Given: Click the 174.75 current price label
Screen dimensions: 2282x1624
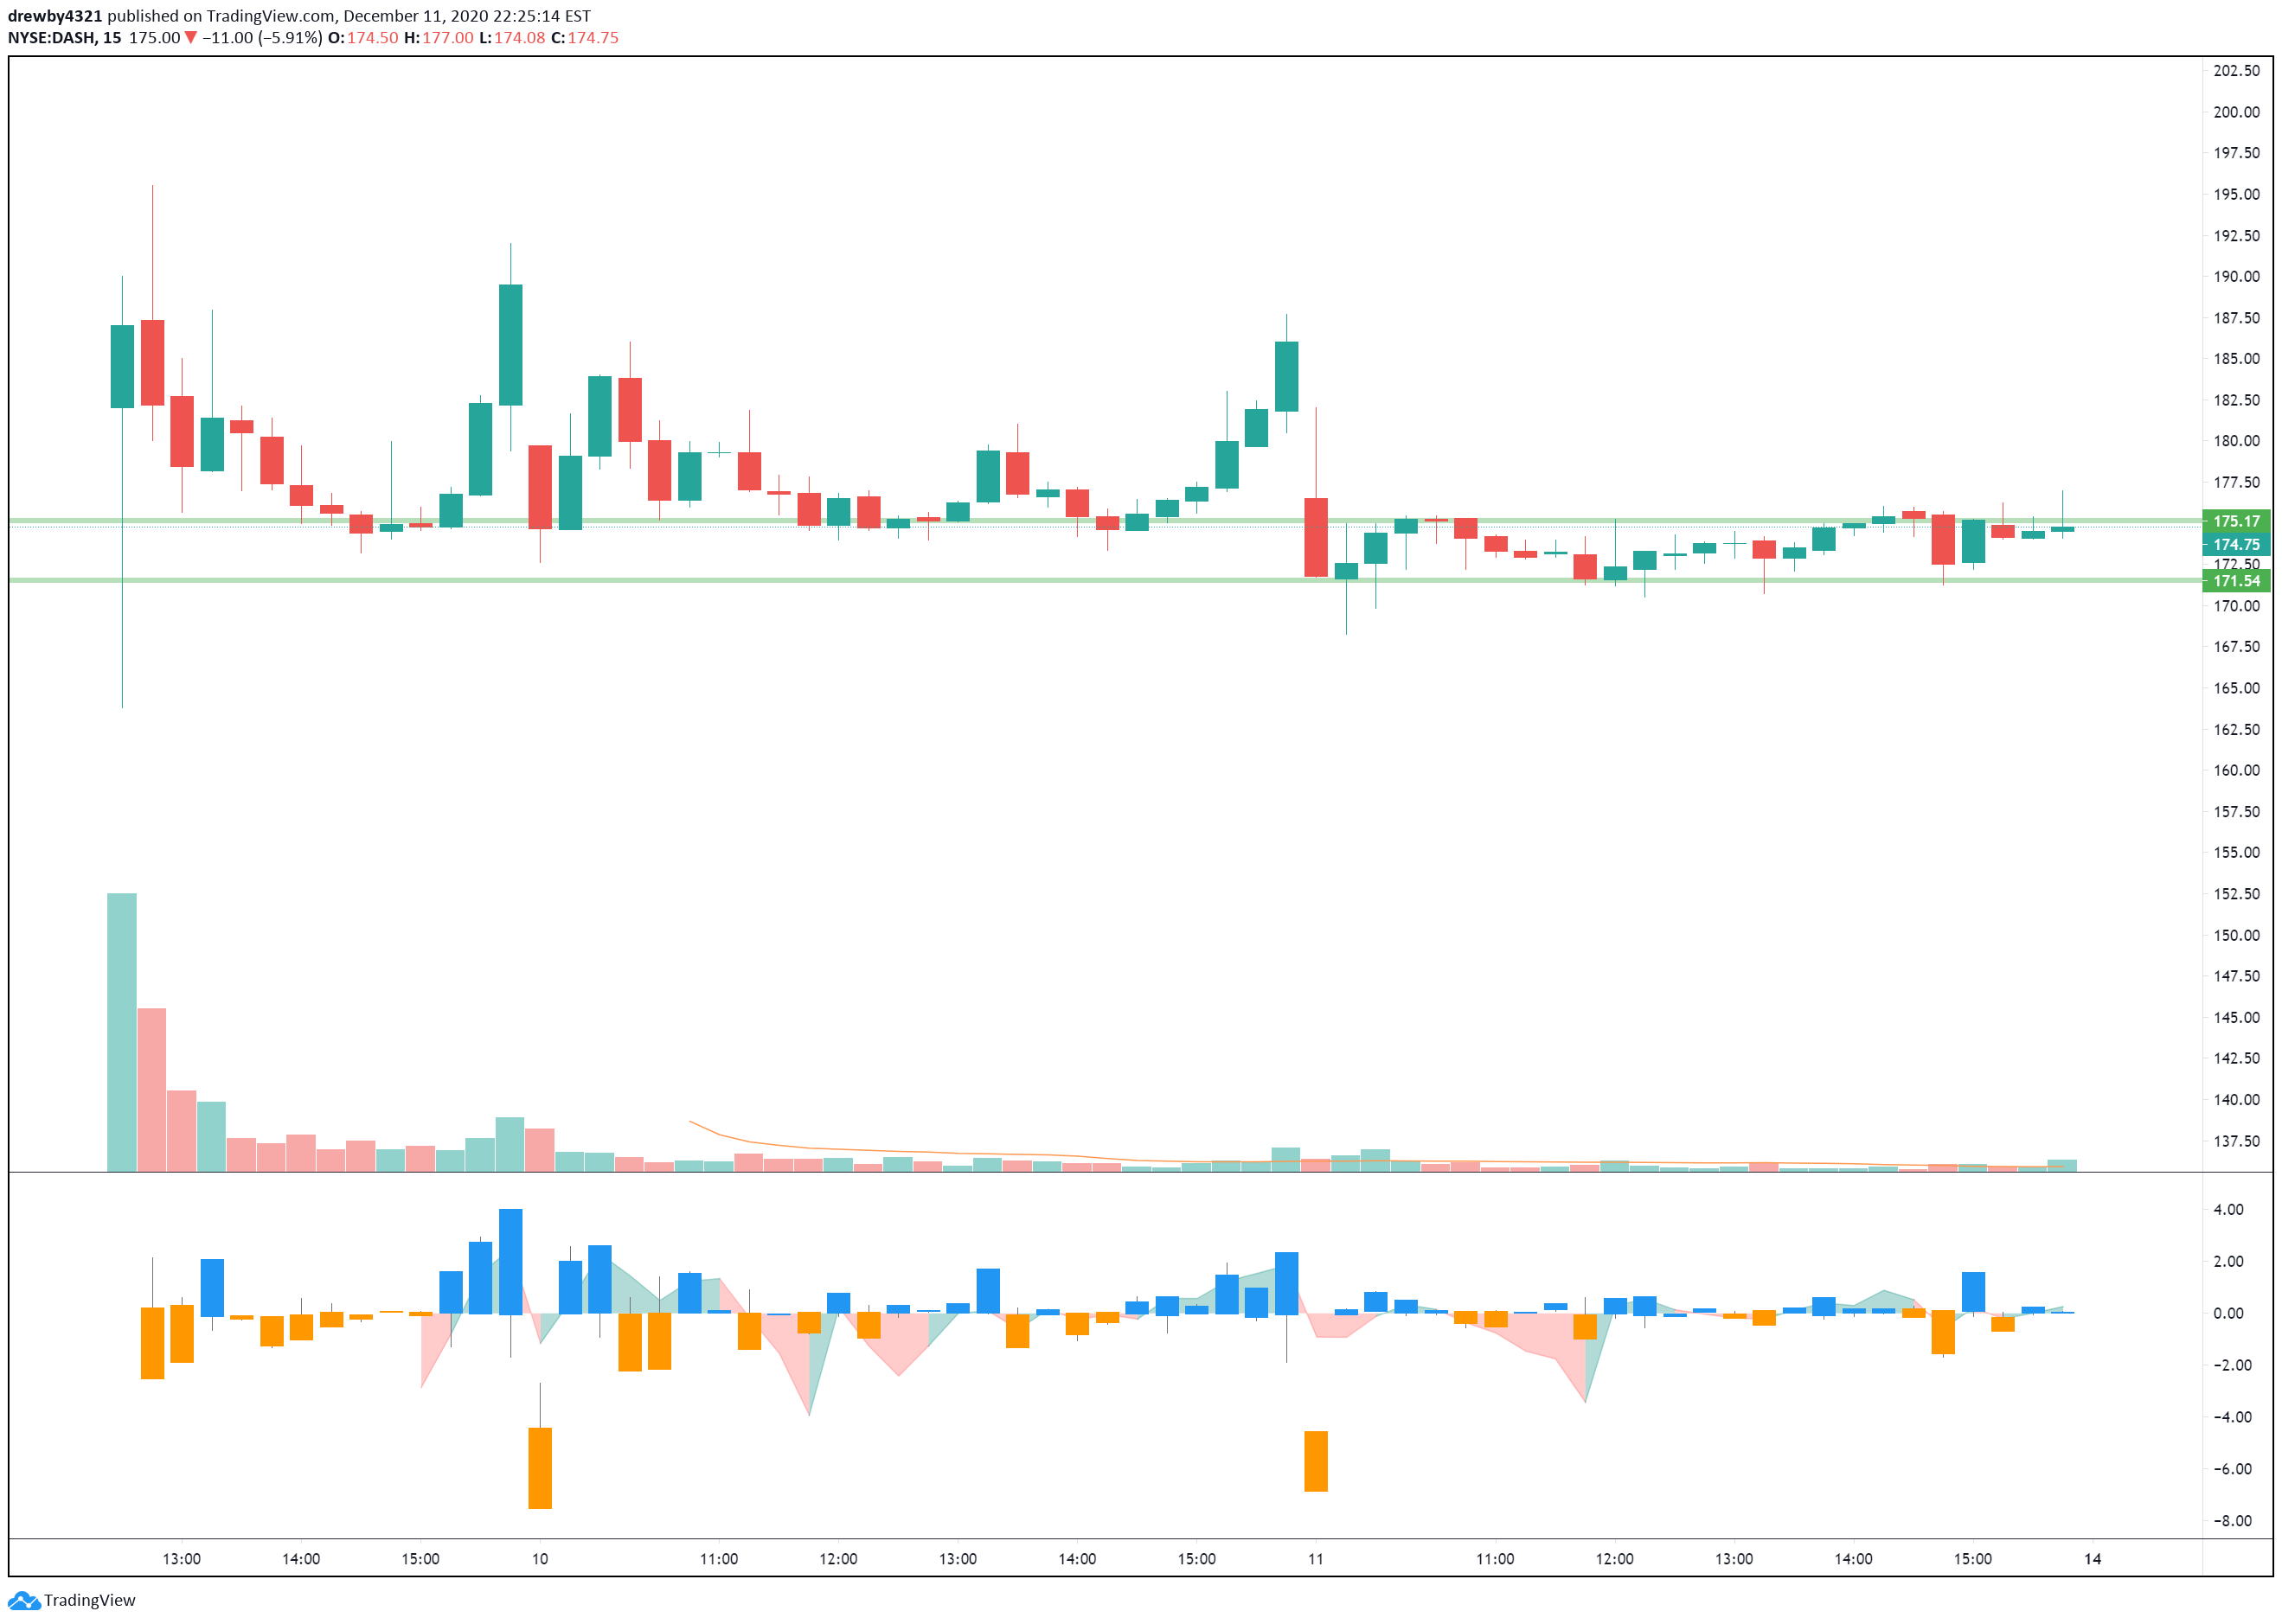Looking at the screenshot, I should pos(2235,545).
